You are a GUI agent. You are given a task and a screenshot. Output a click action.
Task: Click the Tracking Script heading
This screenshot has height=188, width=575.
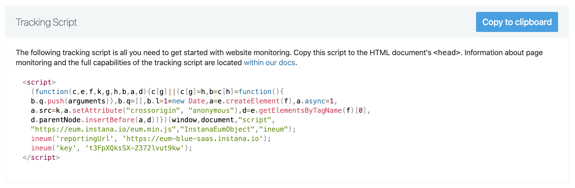46,22
